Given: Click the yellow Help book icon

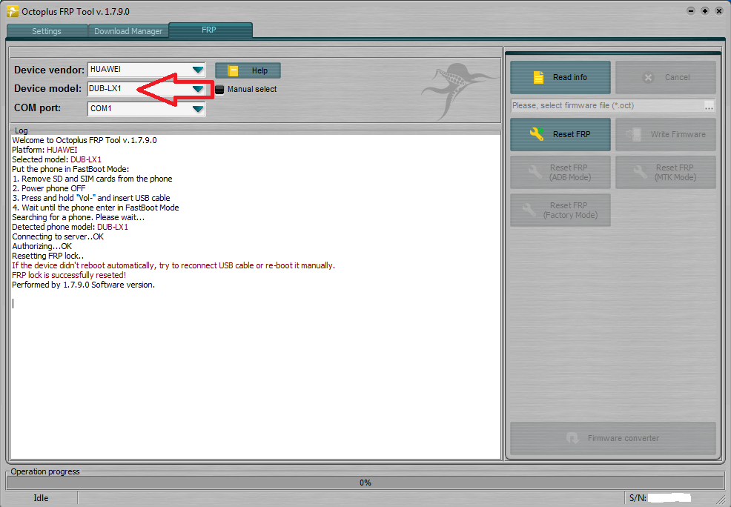Looking at the screenshot, I should click(233, 71).
